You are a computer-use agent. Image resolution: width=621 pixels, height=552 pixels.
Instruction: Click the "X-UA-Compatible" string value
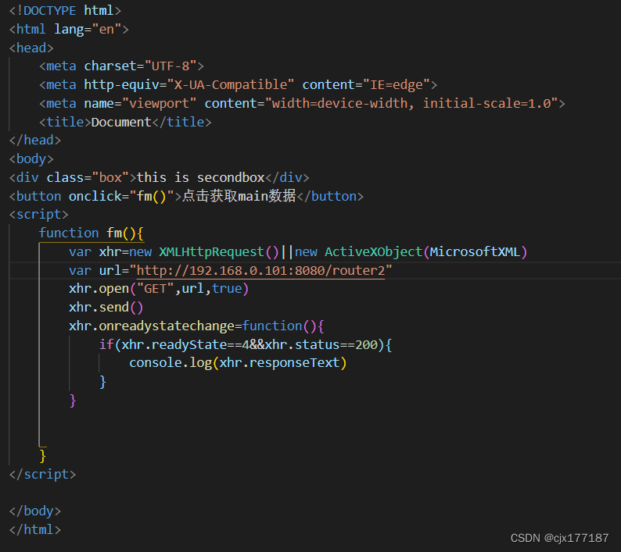coord(231,84)
